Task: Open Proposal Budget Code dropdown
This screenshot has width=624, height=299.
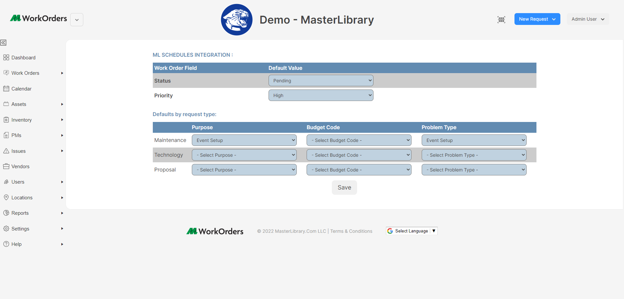Action: 359,170
